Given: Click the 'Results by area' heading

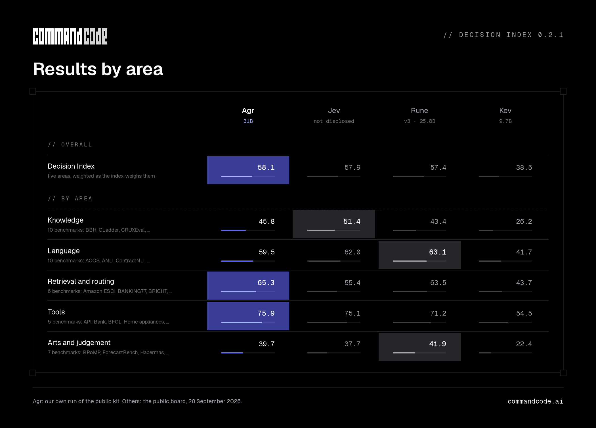Looking at the screenshot, I should pyautogui.click(x=98, y=69).
